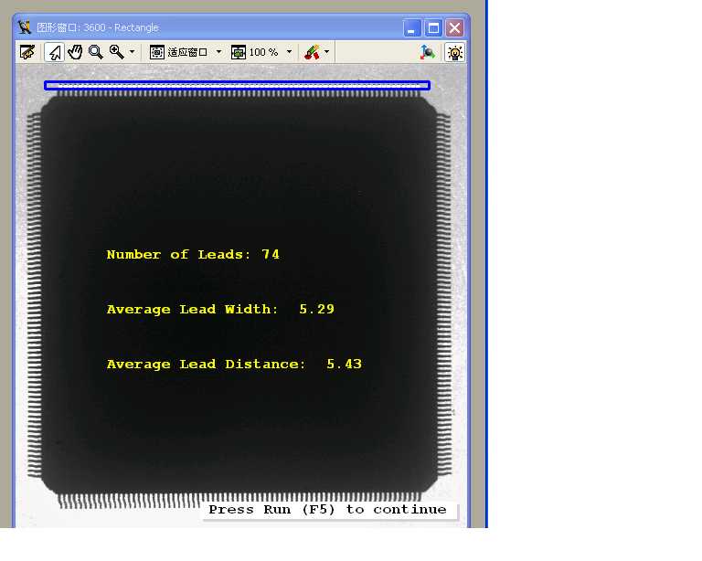Viewport: 702px width, 561px height.
Task: Click the window title '图形窗口: 3600 - Rectangle'
Action: click(x=98, y=27)
